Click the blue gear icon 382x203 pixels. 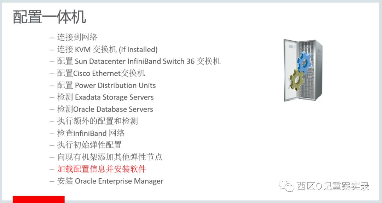coord(304,63)
